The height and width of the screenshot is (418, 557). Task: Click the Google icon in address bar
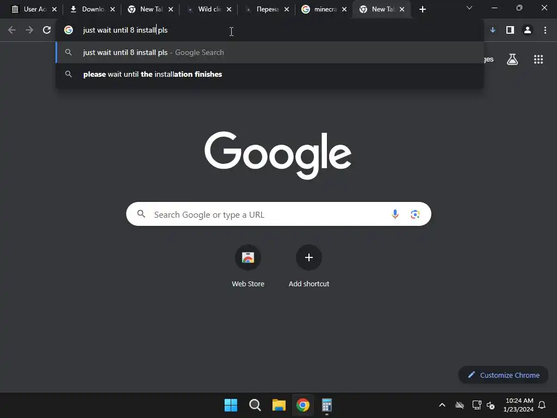click(x=69, y=30)
